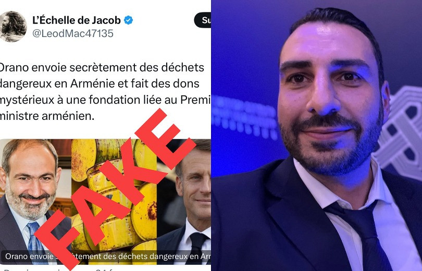Click the blue verified badge

128,20
